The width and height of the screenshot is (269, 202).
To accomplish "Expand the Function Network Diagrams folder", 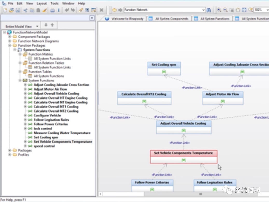I will pos(10,41).
